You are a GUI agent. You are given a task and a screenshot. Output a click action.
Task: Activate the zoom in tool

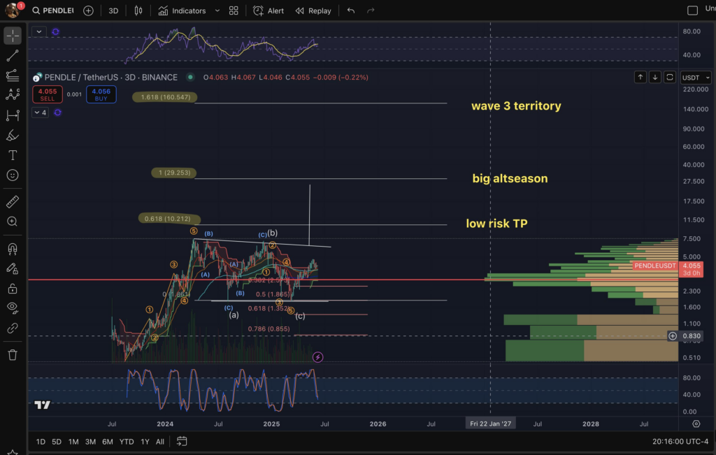(x=13, y=222)
